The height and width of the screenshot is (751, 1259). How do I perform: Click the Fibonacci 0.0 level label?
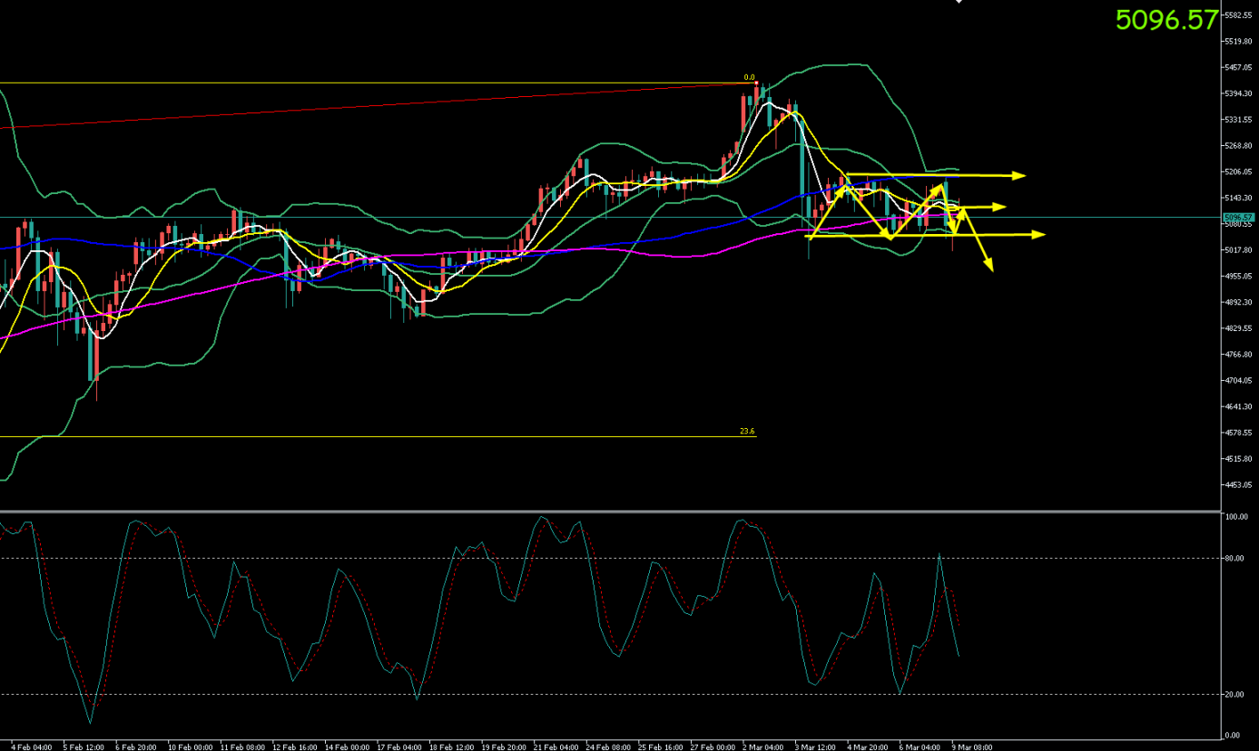coord(749,78)
